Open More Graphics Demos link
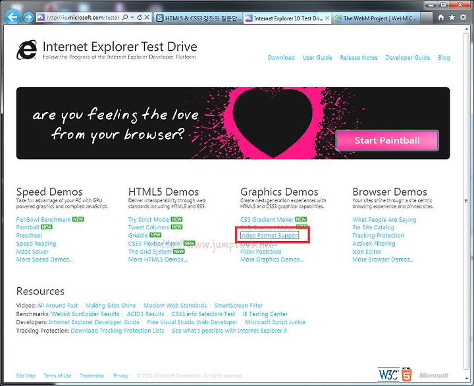The width and height of the screenshot is (474, 386). pyautogui.click(x=272, y=260)
